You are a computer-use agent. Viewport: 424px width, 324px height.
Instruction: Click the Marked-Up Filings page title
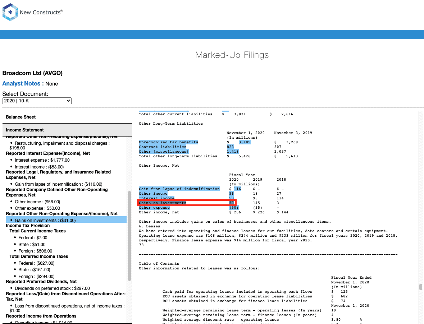(x=232, y=55)
